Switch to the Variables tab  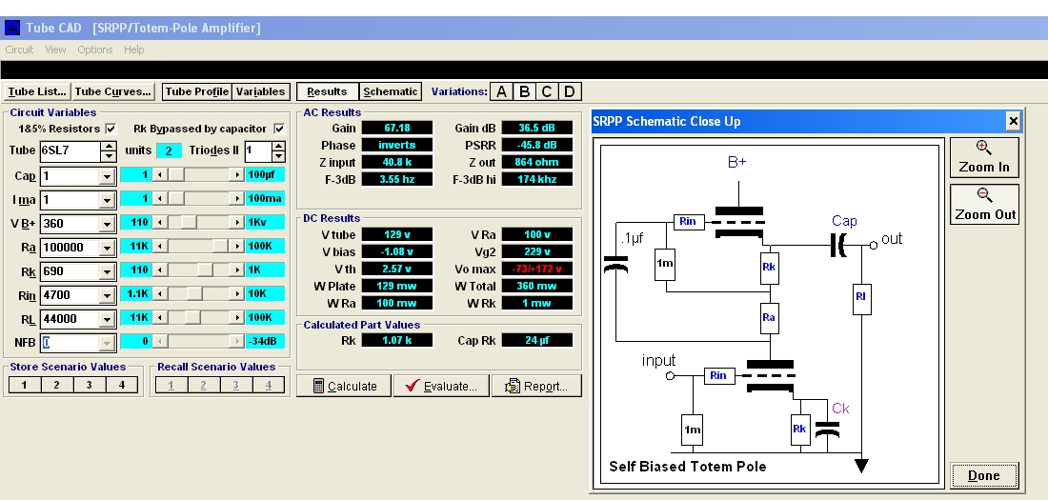(x=260, y=91)
